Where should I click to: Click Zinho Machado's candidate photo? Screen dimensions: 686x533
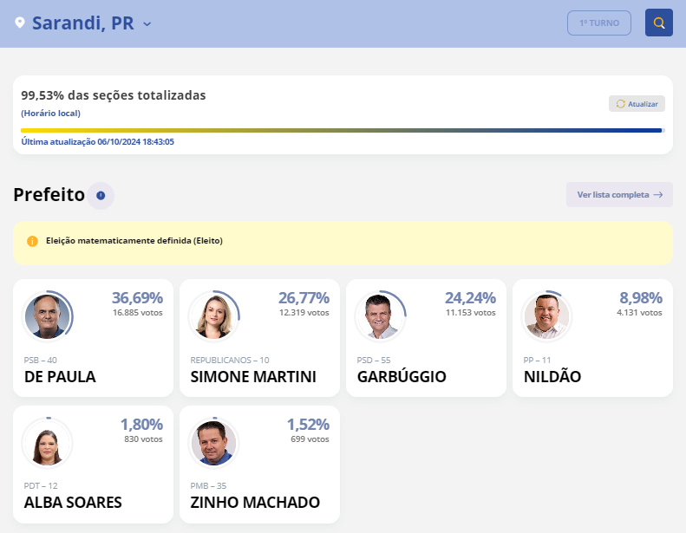click(214, 443)
